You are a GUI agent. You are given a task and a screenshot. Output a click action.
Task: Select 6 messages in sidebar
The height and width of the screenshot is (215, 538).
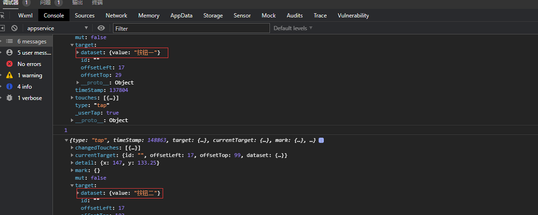click(26, 42)
